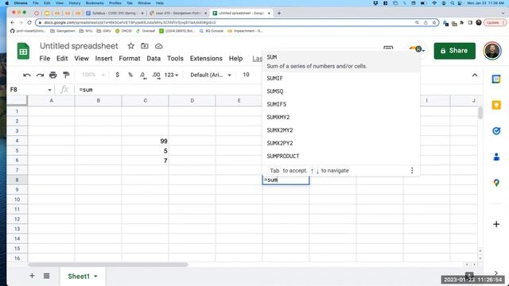Open the Sheet1 tab options arrow
Screen dimensions: 509x286
95,276
